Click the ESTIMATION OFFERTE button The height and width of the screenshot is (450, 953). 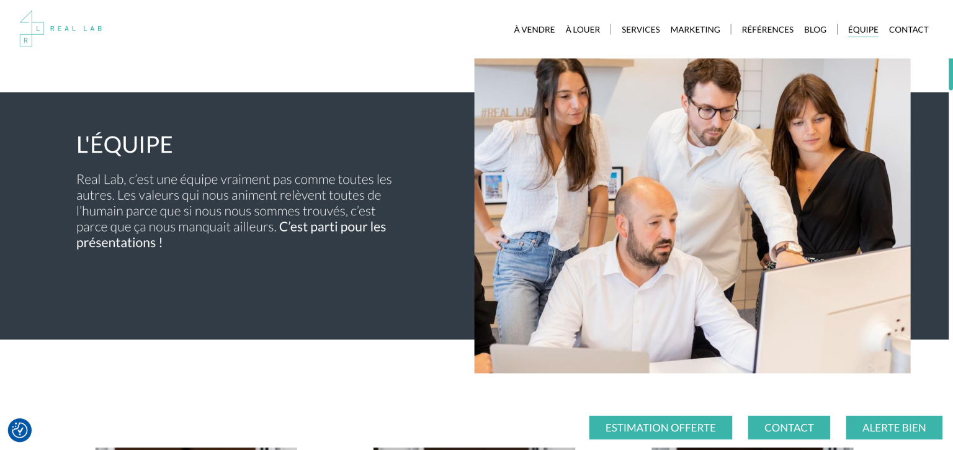point(660,428)
